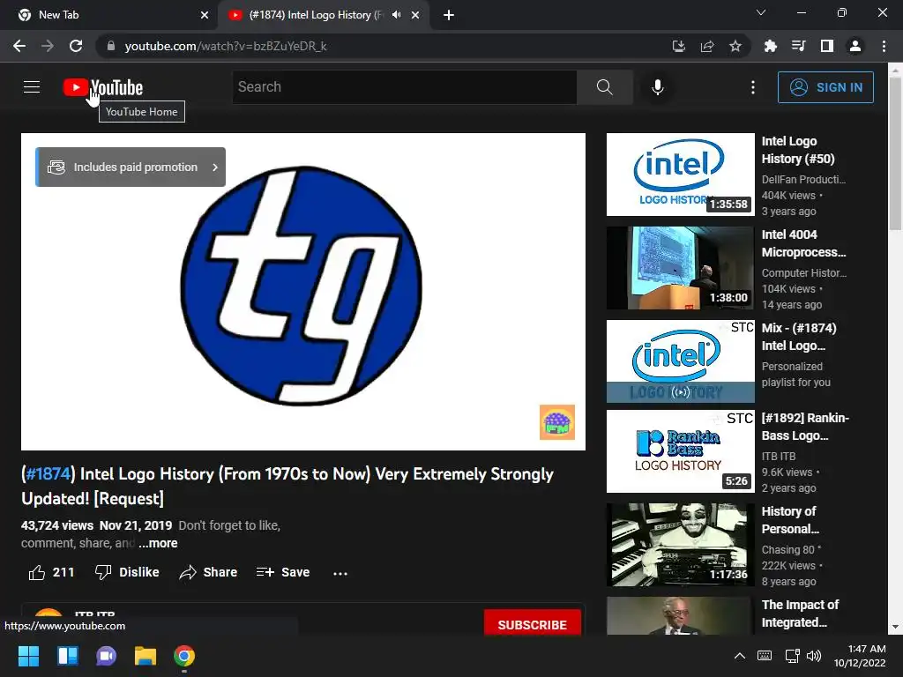
Task: Open Intel 4004 Microprocessor video thumbnail
Action: [680, 268]
